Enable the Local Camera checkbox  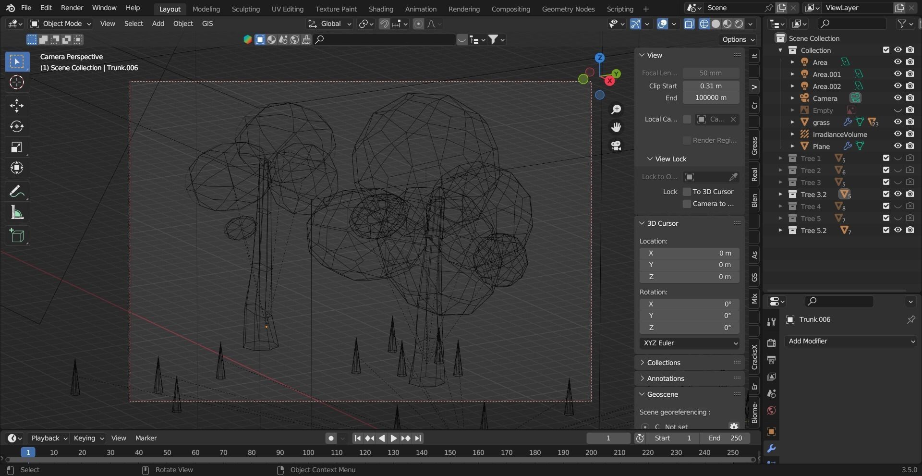click(687, 119)
